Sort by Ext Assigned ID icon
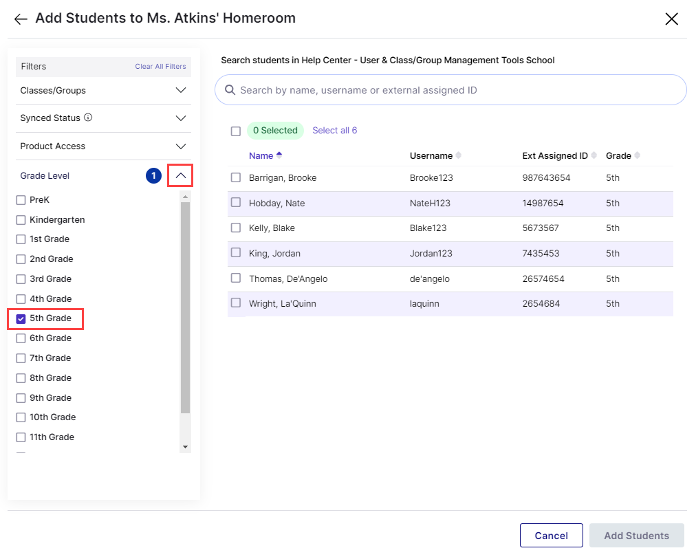The width and height of the screenshot is (696, 557). click(594, 155)
